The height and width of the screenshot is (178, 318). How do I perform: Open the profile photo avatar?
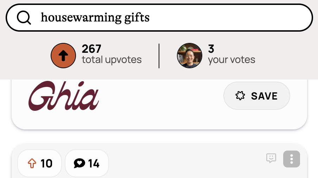click(189, 56)
